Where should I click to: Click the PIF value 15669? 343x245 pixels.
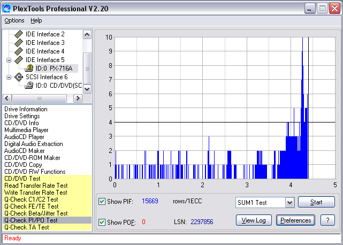tap(150, 201)
